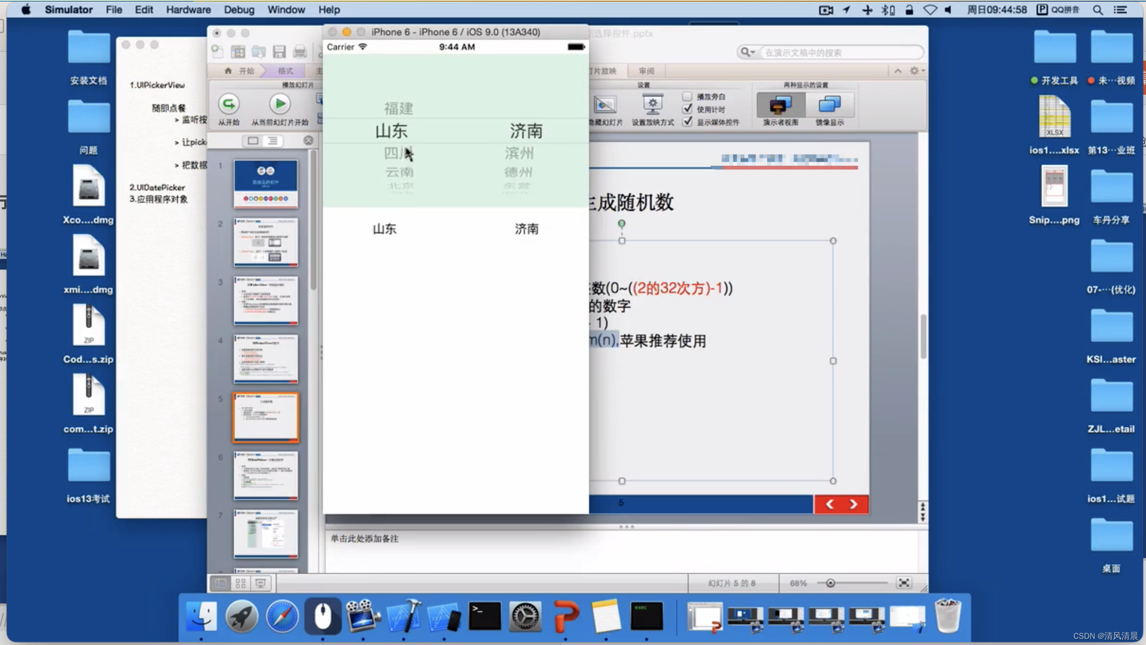
Task: Click the slideshow view icon in status bar
Action: pos(261,583)
